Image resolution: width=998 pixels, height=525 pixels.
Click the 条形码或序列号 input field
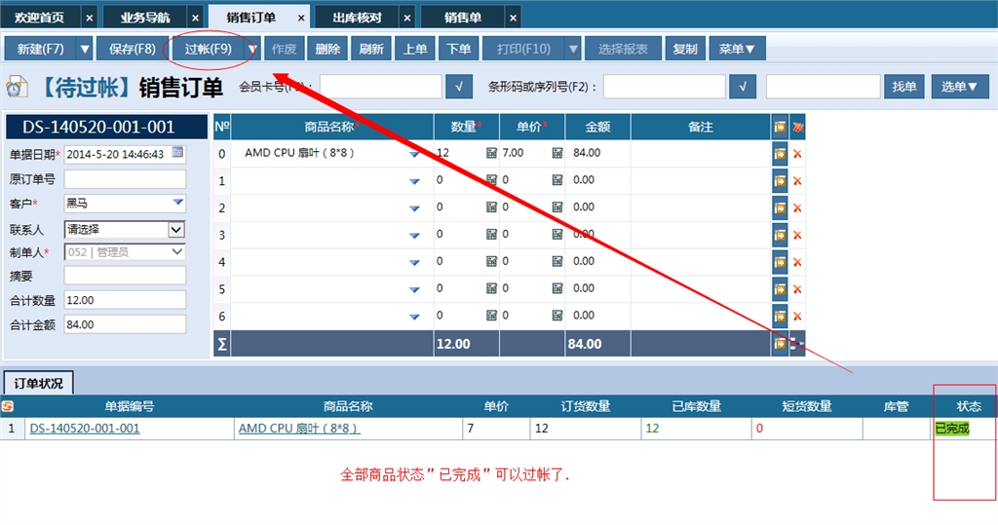(665, 87)
